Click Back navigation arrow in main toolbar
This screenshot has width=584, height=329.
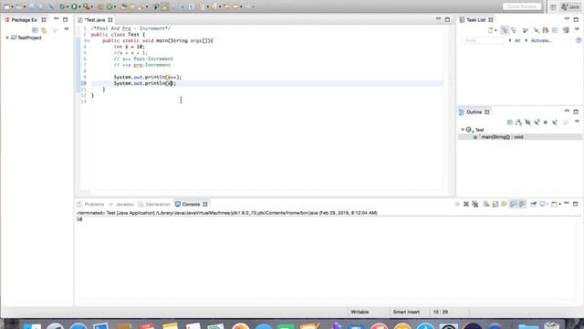point(235,6)
